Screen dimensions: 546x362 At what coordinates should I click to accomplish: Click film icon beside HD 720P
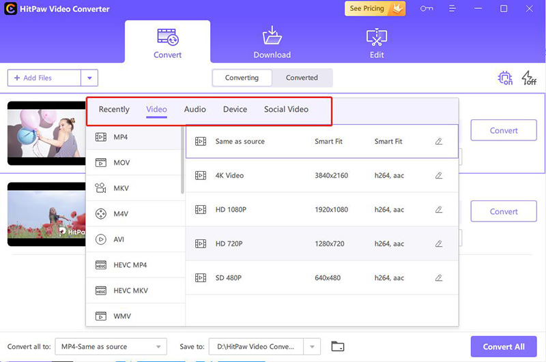click(201, 243)
